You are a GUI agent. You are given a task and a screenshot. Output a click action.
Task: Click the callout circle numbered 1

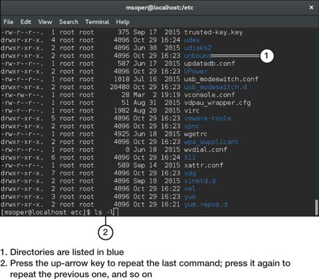coord(266,56)
